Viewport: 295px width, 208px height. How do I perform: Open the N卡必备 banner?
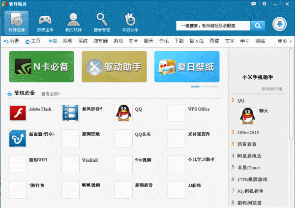(x=41, y=67)
